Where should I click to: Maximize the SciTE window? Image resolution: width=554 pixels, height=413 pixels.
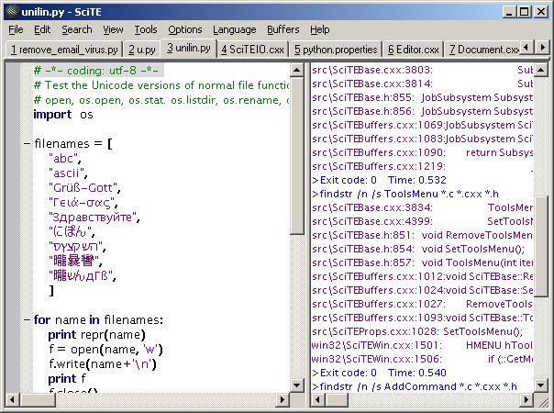coord(525,12)
